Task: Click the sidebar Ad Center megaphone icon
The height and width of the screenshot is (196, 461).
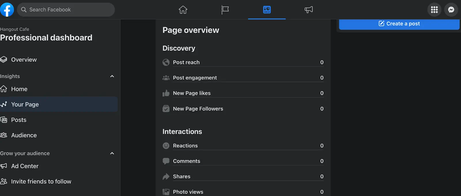Action: [3, 166]
